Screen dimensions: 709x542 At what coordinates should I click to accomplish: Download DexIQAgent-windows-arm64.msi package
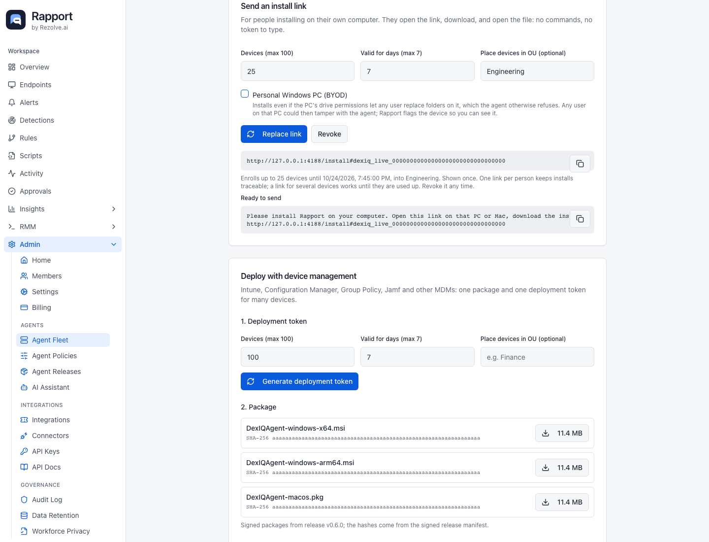pos(562,468)
